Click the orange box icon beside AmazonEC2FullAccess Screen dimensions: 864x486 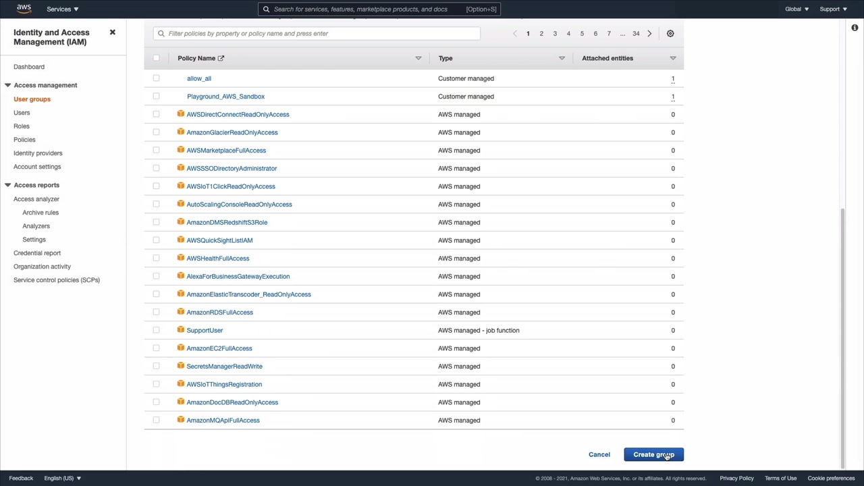coord(180,348)
